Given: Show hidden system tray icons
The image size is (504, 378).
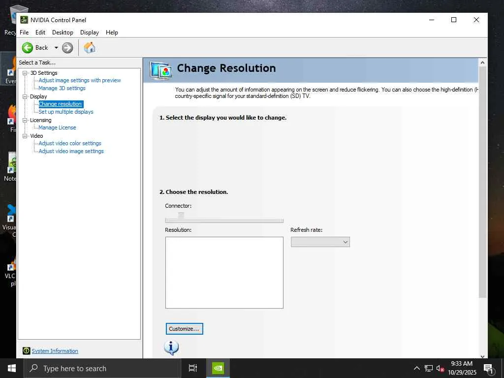Looking at the screenshot, I should (x=416, y=368).
